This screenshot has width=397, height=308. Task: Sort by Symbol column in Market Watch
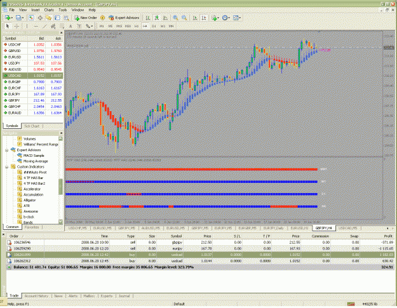tap(10, 39)
